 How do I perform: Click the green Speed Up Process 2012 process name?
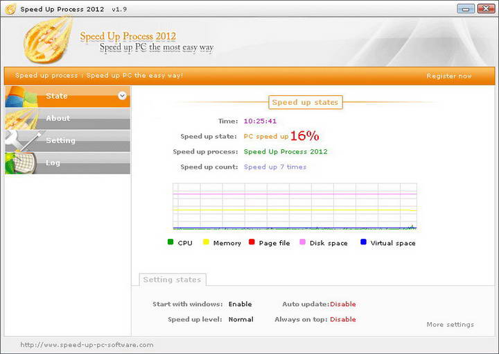[286, 152]
